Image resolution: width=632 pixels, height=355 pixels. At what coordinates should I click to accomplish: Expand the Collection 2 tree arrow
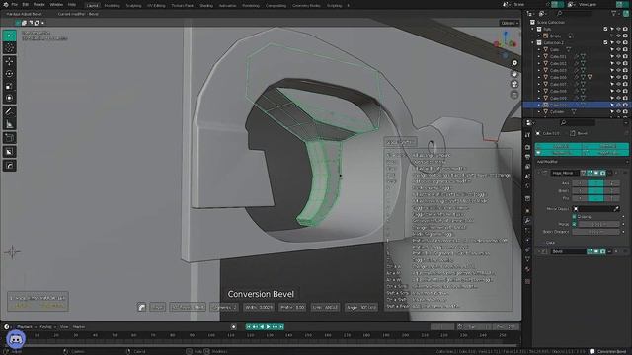533,42
